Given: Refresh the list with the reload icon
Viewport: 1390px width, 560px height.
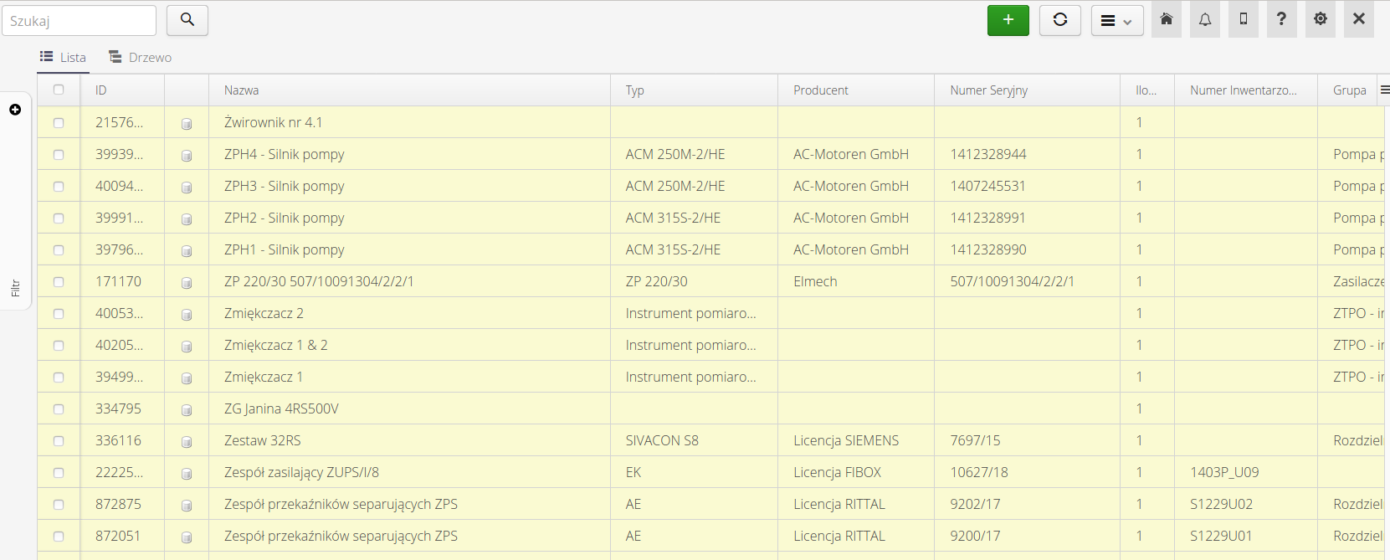Looking at the screenshot, I should point(1059,20).
